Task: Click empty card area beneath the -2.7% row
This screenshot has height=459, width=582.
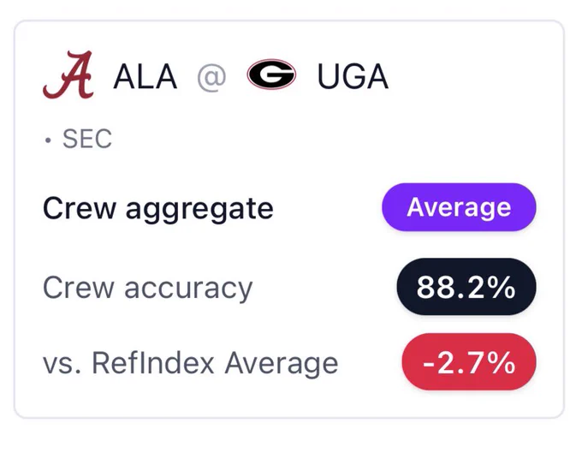Action: [289, 403]
